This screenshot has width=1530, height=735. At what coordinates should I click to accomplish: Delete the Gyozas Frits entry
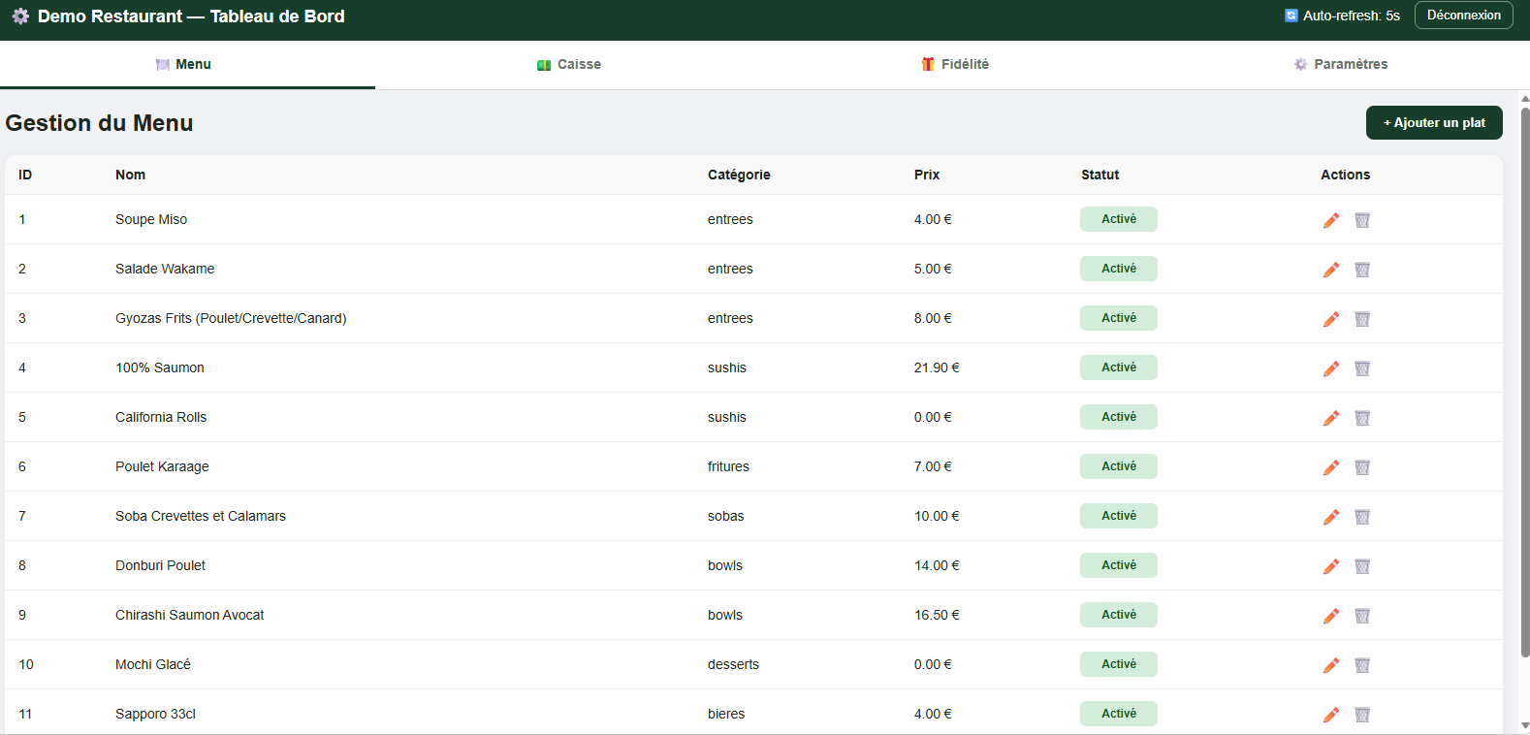(1362, 319)
